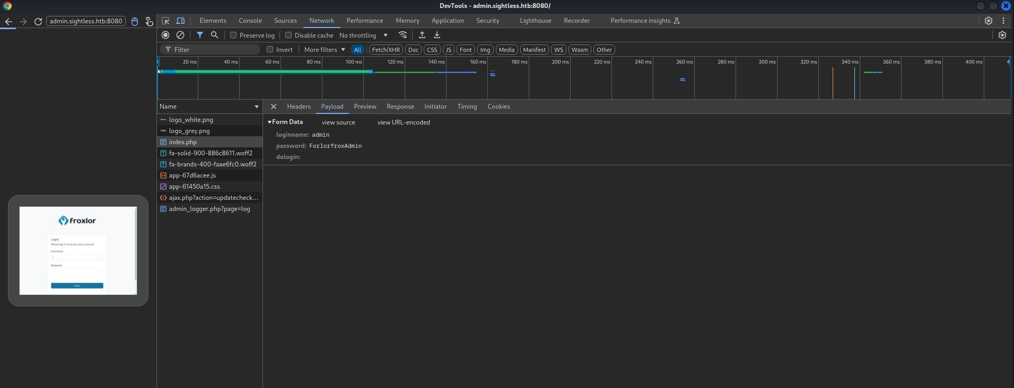The image size is (1014, 388).
Task: Select the ajax.php?action=updatecheck request
Action: 209,198
